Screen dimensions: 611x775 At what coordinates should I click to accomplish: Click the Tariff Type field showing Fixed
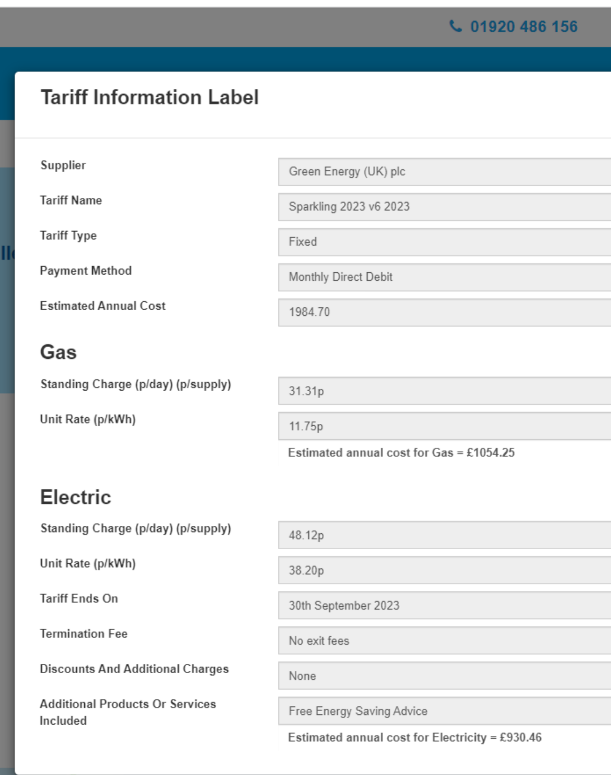click(x=444, y=242)
